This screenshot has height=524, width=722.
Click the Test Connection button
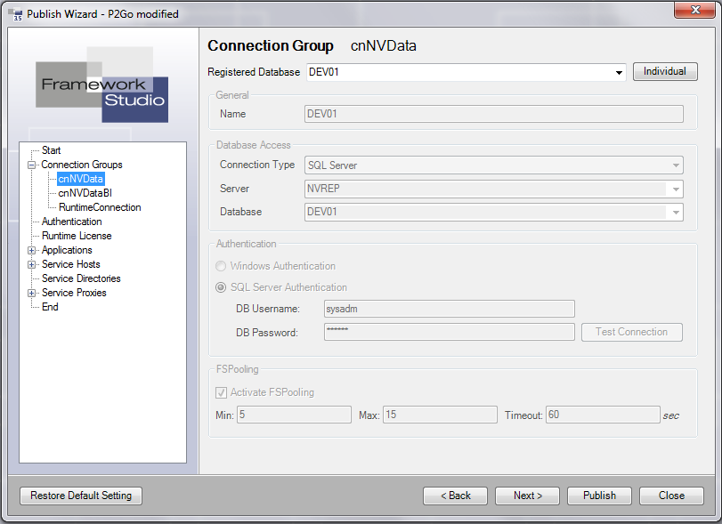point(632,332)
